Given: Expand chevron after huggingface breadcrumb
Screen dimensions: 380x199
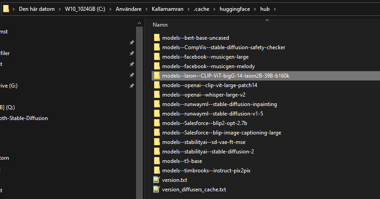Looking at the screenshot, I should 255,9.
